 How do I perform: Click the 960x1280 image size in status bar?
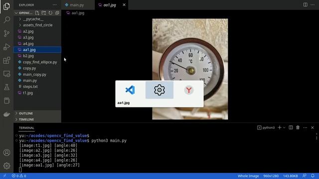(271, 176)
